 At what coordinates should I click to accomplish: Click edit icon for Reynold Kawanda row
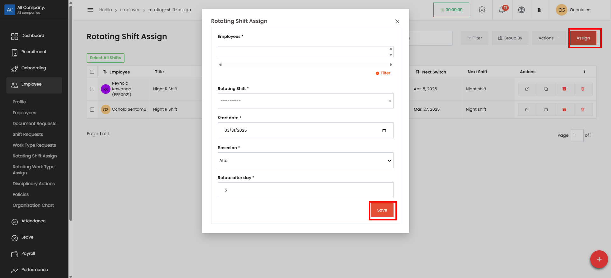click(527, 89)
